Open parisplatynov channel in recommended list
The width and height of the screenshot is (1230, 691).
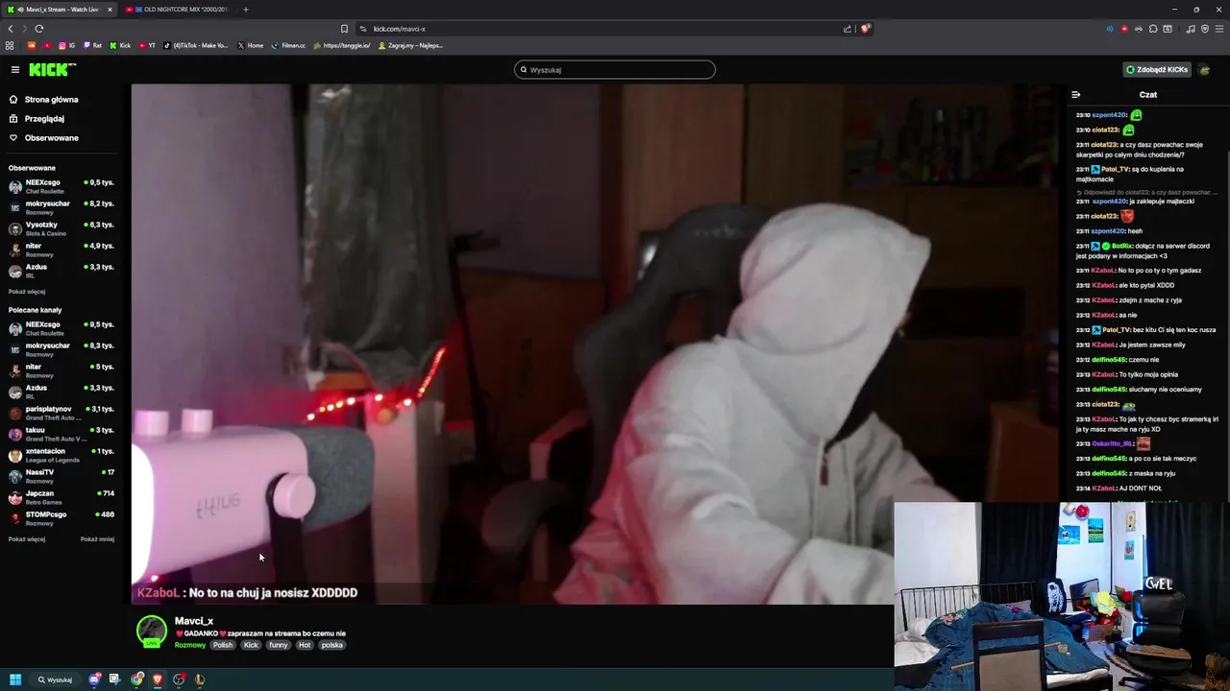tap(61, 413)
